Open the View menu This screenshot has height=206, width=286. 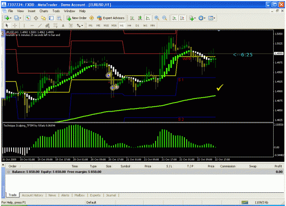click(21, 11)
